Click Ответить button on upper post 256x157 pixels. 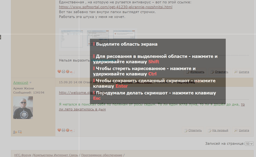(219, 72)
